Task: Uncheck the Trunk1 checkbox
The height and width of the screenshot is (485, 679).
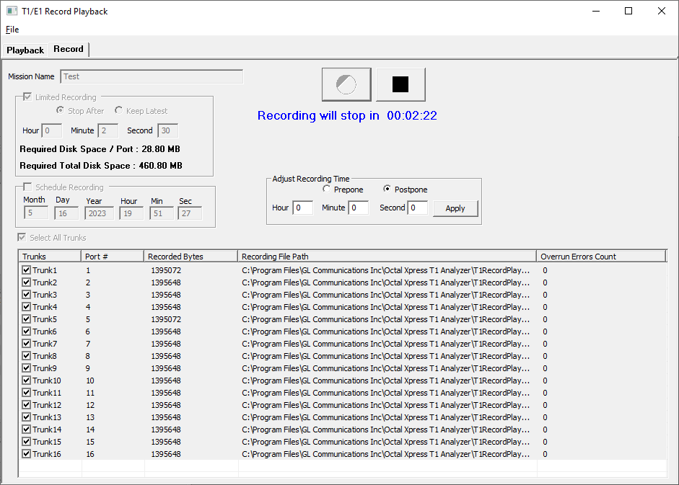Action: click(x=27, y=270)
